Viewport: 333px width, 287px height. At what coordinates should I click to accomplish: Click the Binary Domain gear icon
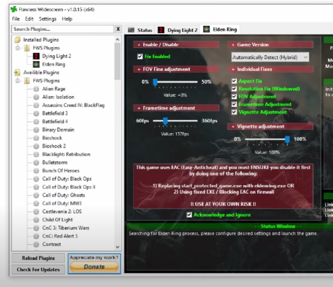(x=36, y=130)
